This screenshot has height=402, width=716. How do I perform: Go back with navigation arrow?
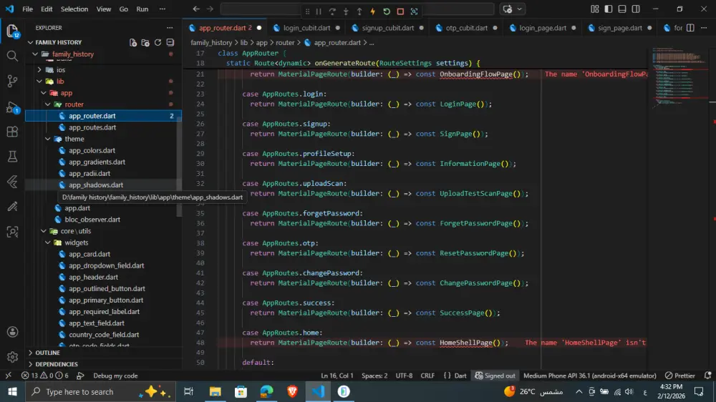click(196, 9)
